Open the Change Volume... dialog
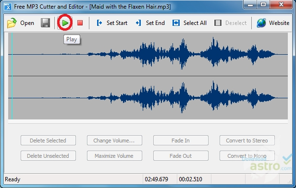Viewport: 296px width, 188px height. pyautogui.click(x=114, y=141)
